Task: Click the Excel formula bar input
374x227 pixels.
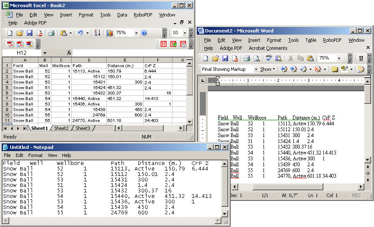Action: pyautogui.click(x=132, y=53)
